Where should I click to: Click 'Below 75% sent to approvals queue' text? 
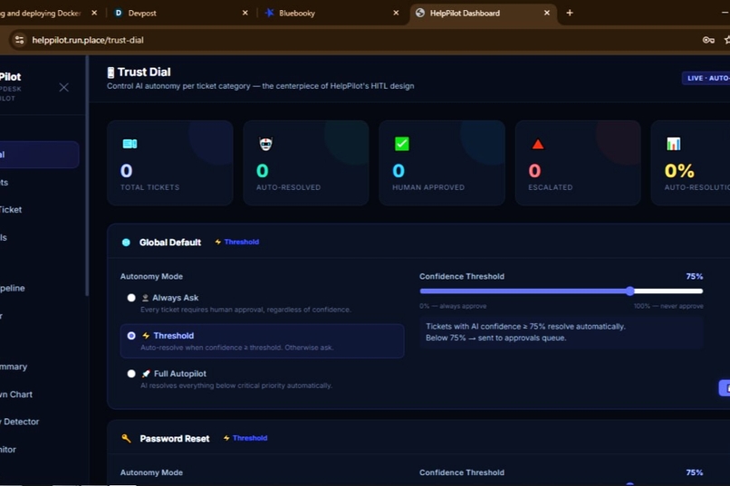495,338
